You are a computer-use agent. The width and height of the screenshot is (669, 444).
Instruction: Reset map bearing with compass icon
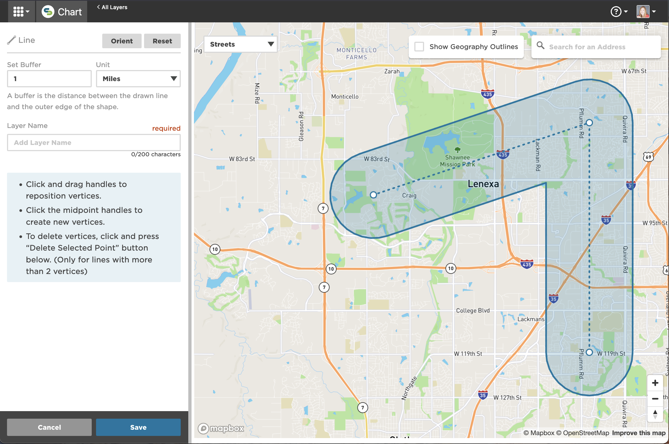(655, 414)
